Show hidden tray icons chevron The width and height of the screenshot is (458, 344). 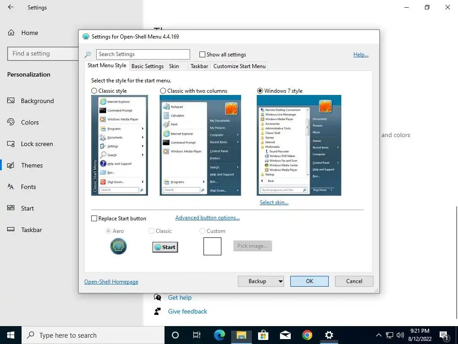pyautogui.click(x=378, y=335)
